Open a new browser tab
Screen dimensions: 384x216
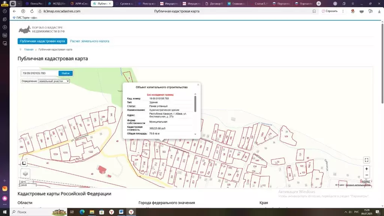(318, 3)
